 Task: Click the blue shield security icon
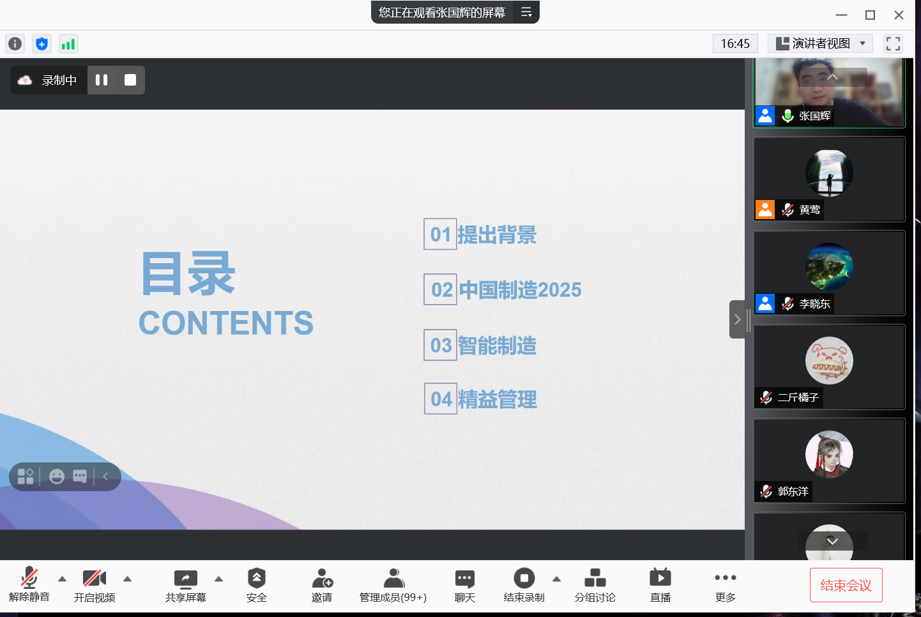(x=42, y=43)
